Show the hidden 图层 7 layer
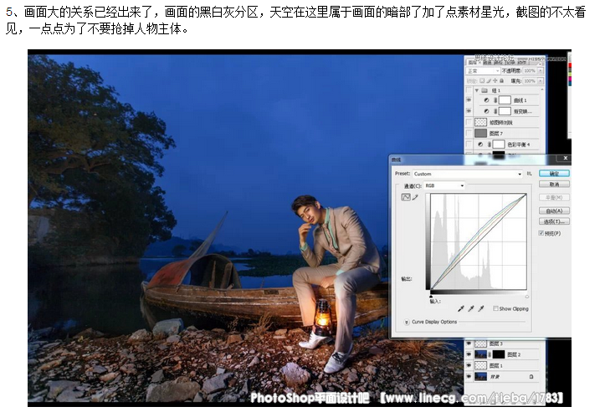 469,134
